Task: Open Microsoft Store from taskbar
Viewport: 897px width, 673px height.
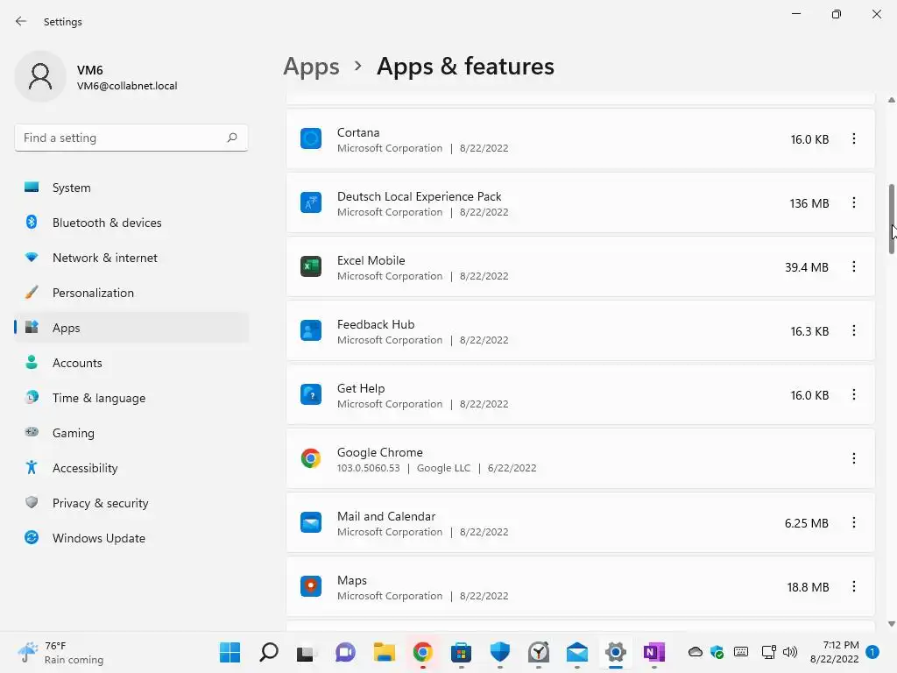Action: click(x=461, y=652)
